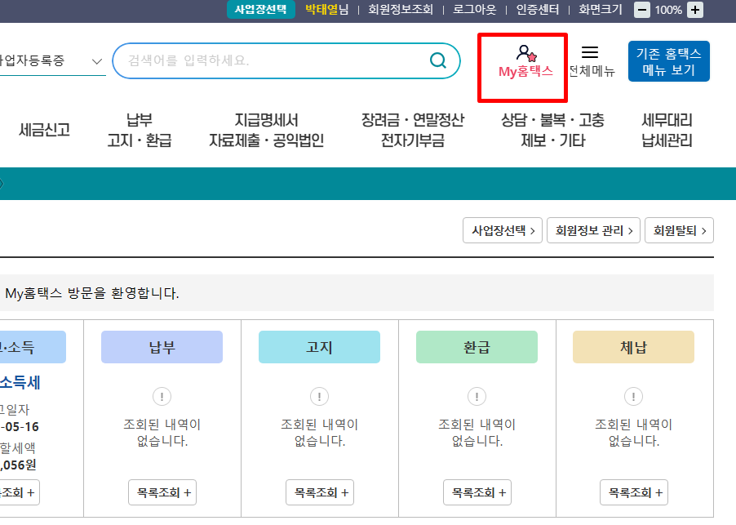Click 목록조회 + under 체납
736x525 pixels.
click(634, 492)
